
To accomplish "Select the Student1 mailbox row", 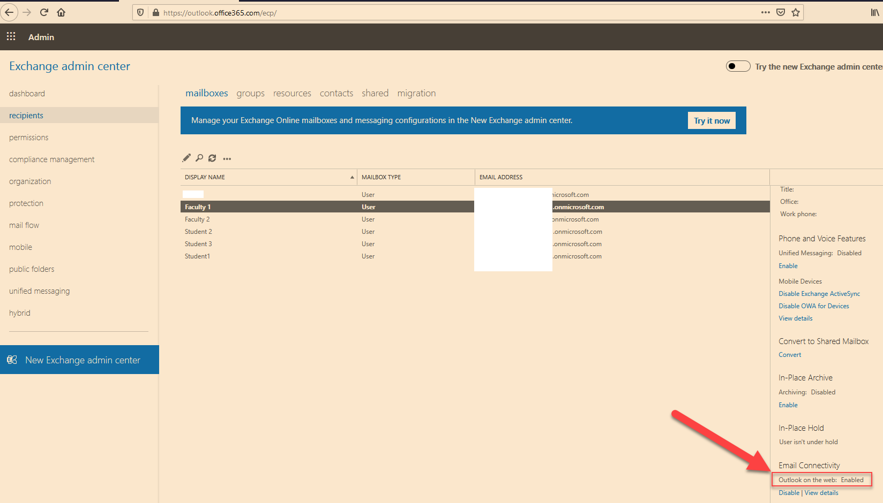I will [x=475, y=256].
